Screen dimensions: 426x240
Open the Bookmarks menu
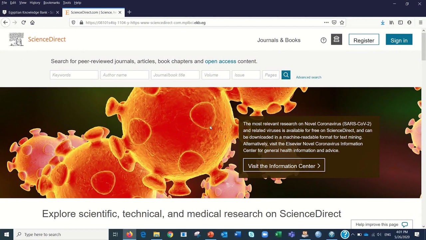tap(52, 3)
